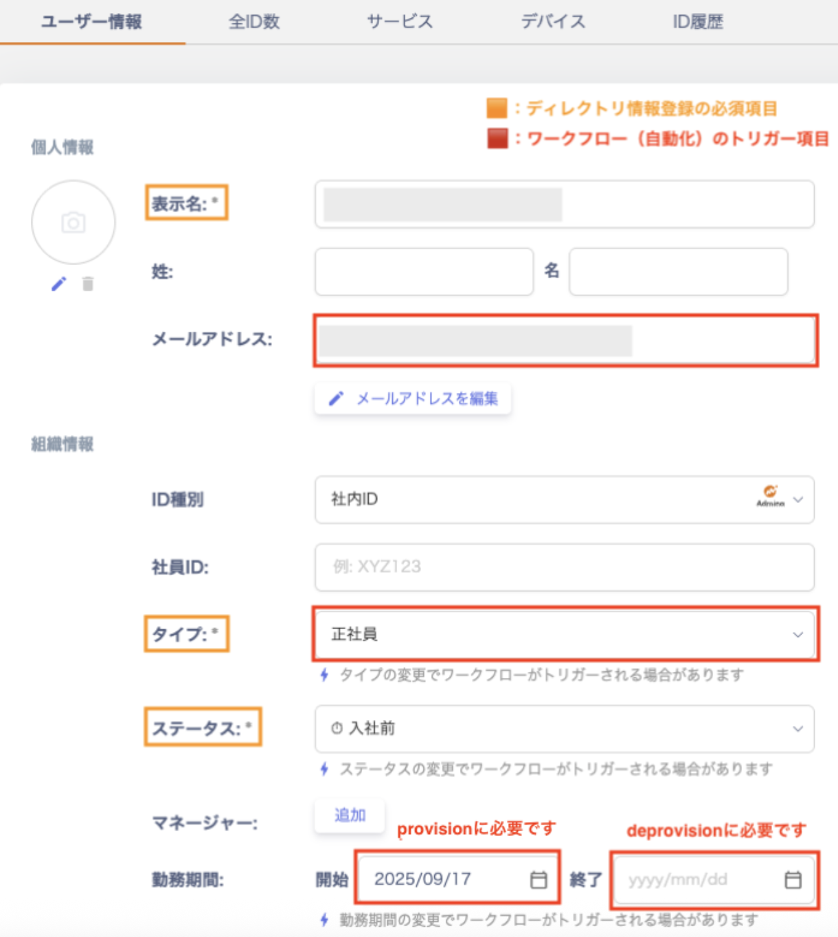Viewport: 838px width, 937px height.
Task: Click the 社員ID input field
Action: pos(565,567)
